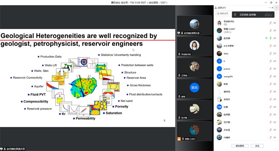The height and width of the screenshot is (151, 279).
Task: Click the members icon beside 成员(67) header
Action: [216, 8]
